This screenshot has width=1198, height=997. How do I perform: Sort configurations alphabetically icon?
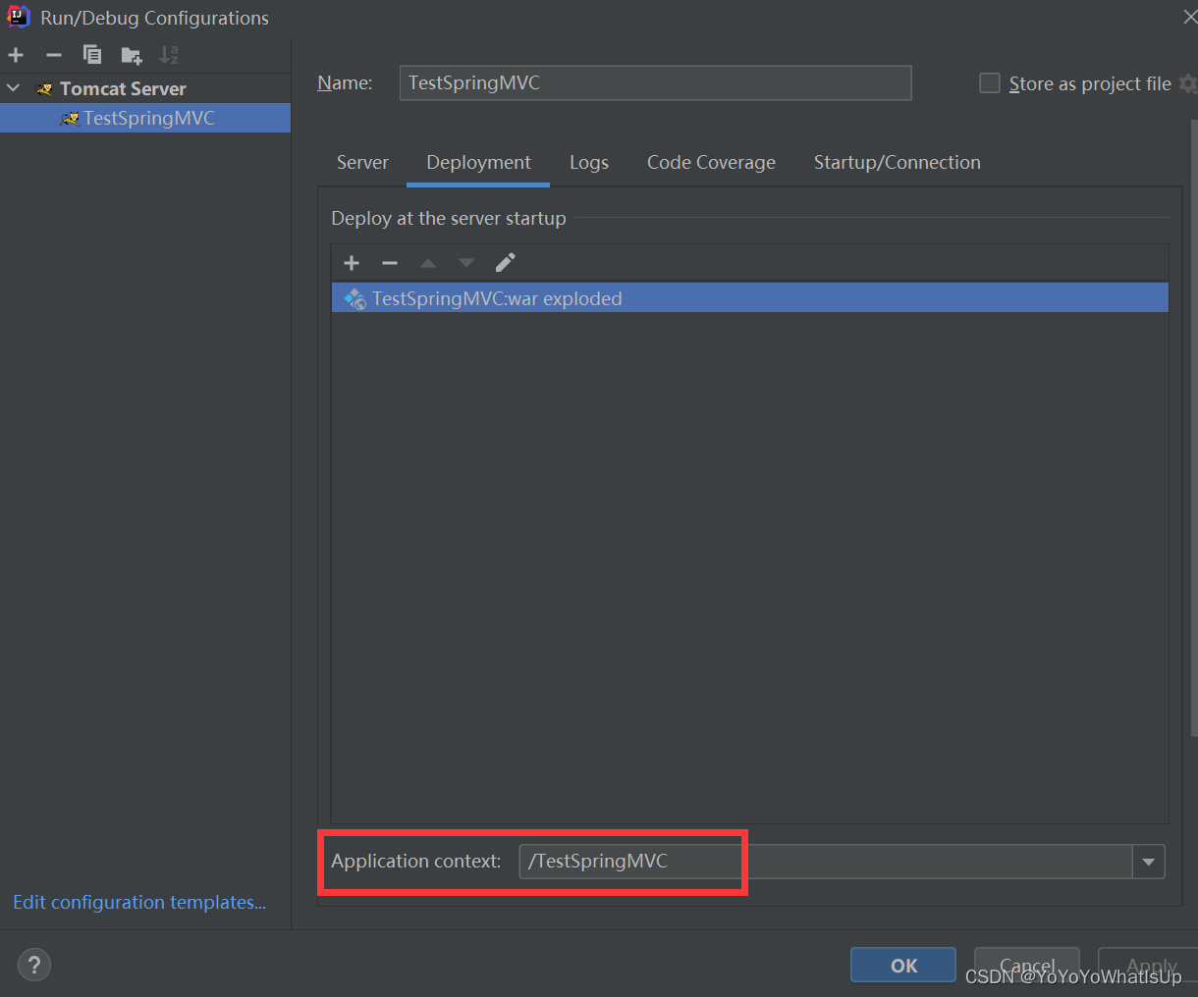169,55
